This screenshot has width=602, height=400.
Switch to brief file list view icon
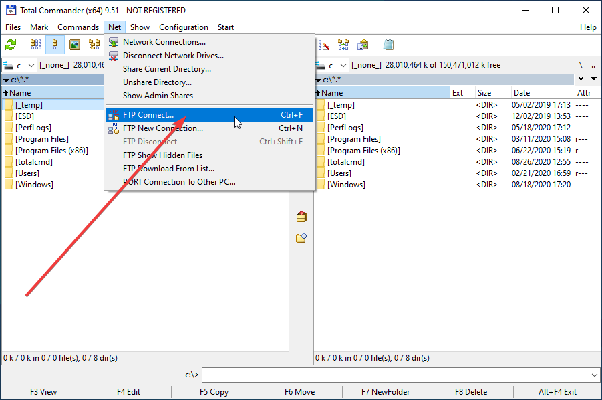click(36, 45)
